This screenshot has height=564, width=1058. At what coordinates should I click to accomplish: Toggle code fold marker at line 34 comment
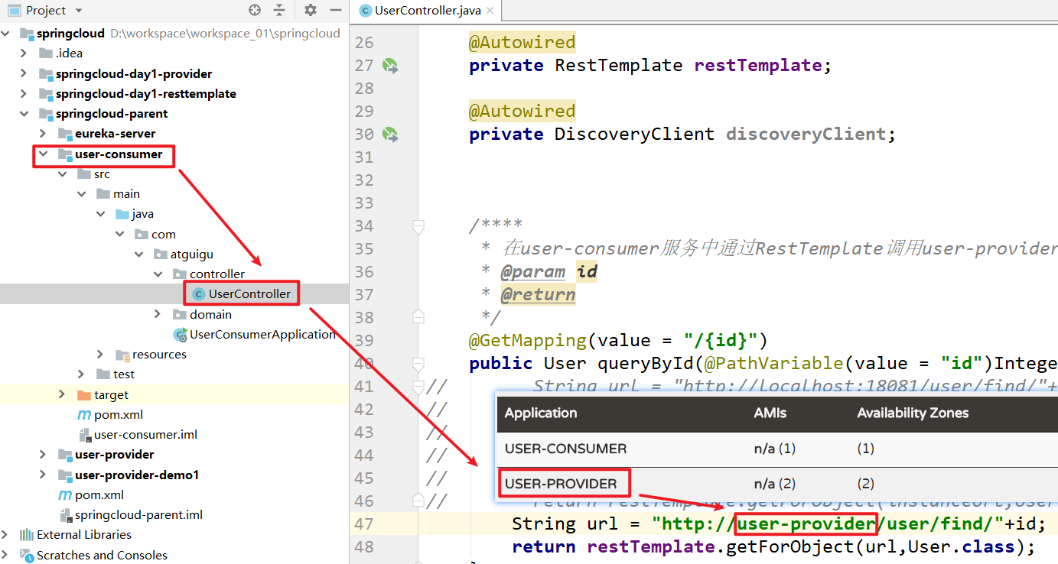418,226
